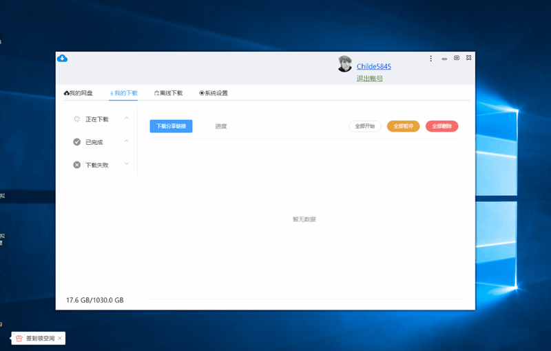This screenshot has height=351, width=551.
Task: Close the cloud drive window
Action: pos(469,58)
